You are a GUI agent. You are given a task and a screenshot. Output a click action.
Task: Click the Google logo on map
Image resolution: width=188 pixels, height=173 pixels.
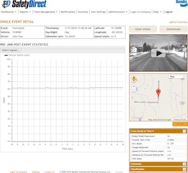(x=137, y=118)
